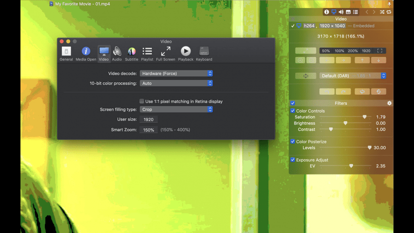Click the diagonal resize arrows button
The image size is (414, 233).
click(x=306, y=51)
